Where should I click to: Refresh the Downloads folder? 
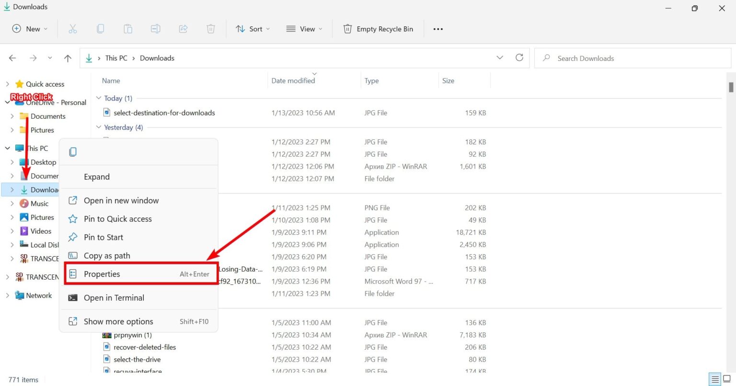click(x=519, y=57)
